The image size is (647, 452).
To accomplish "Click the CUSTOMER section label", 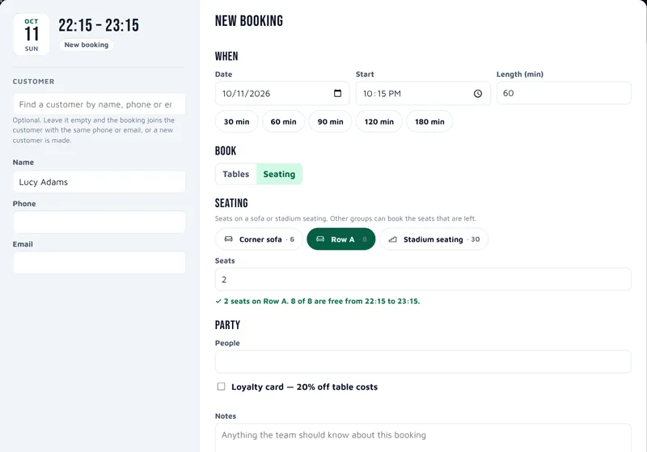I will (33, 81).
